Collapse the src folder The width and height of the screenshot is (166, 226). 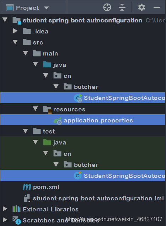point(15,42)
